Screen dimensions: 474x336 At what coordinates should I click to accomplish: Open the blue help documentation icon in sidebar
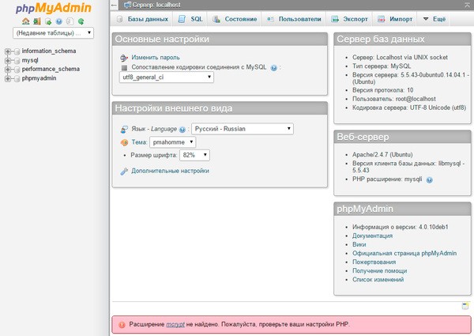[59, 21]
